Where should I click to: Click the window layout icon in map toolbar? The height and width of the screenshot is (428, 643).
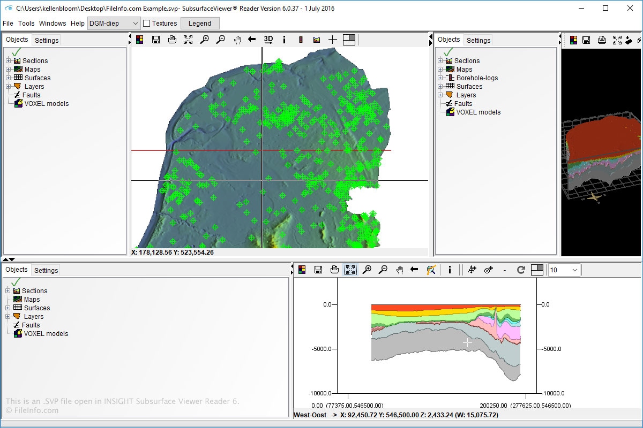[x=349, y=40]
